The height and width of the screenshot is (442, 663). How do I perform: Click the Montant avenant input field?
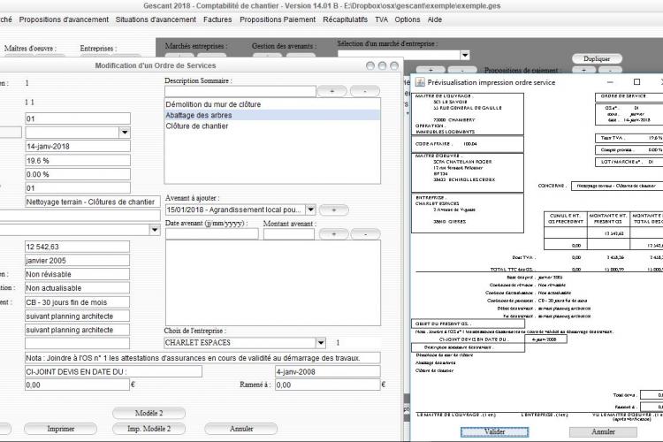(289, 234)
